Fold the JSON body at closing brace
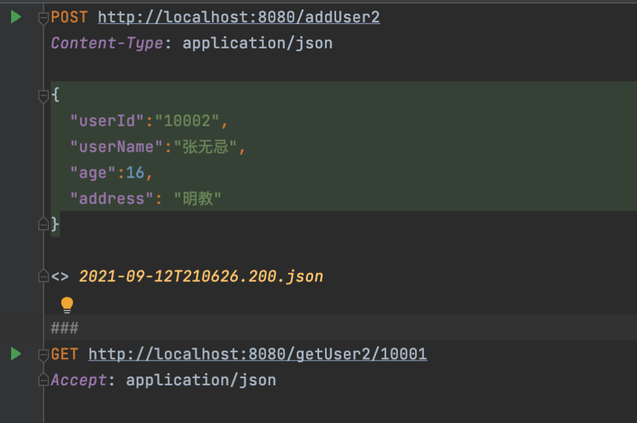 (x=43, y=224)
